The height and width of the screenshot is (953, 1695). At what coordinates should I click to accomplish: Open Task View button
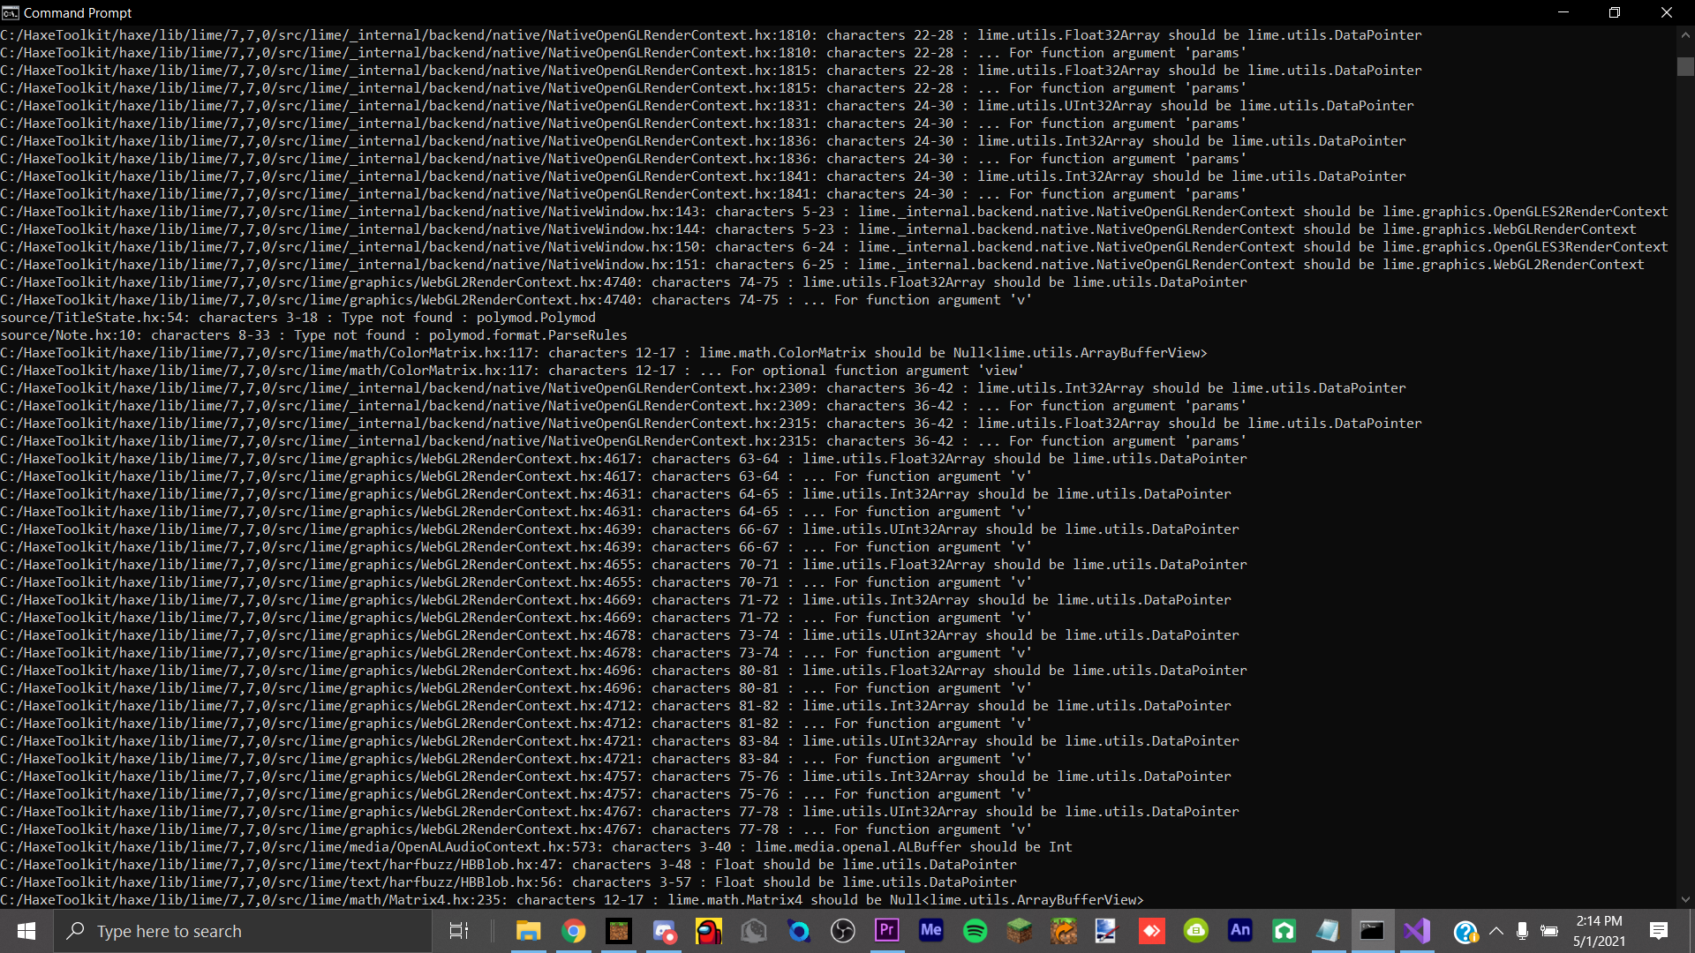(x=459, y=931)
